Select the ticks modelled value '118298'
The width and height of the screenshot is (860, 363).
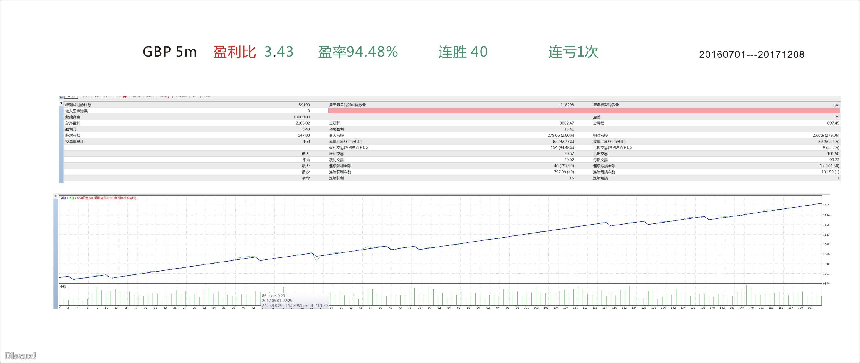coord(567,105)
